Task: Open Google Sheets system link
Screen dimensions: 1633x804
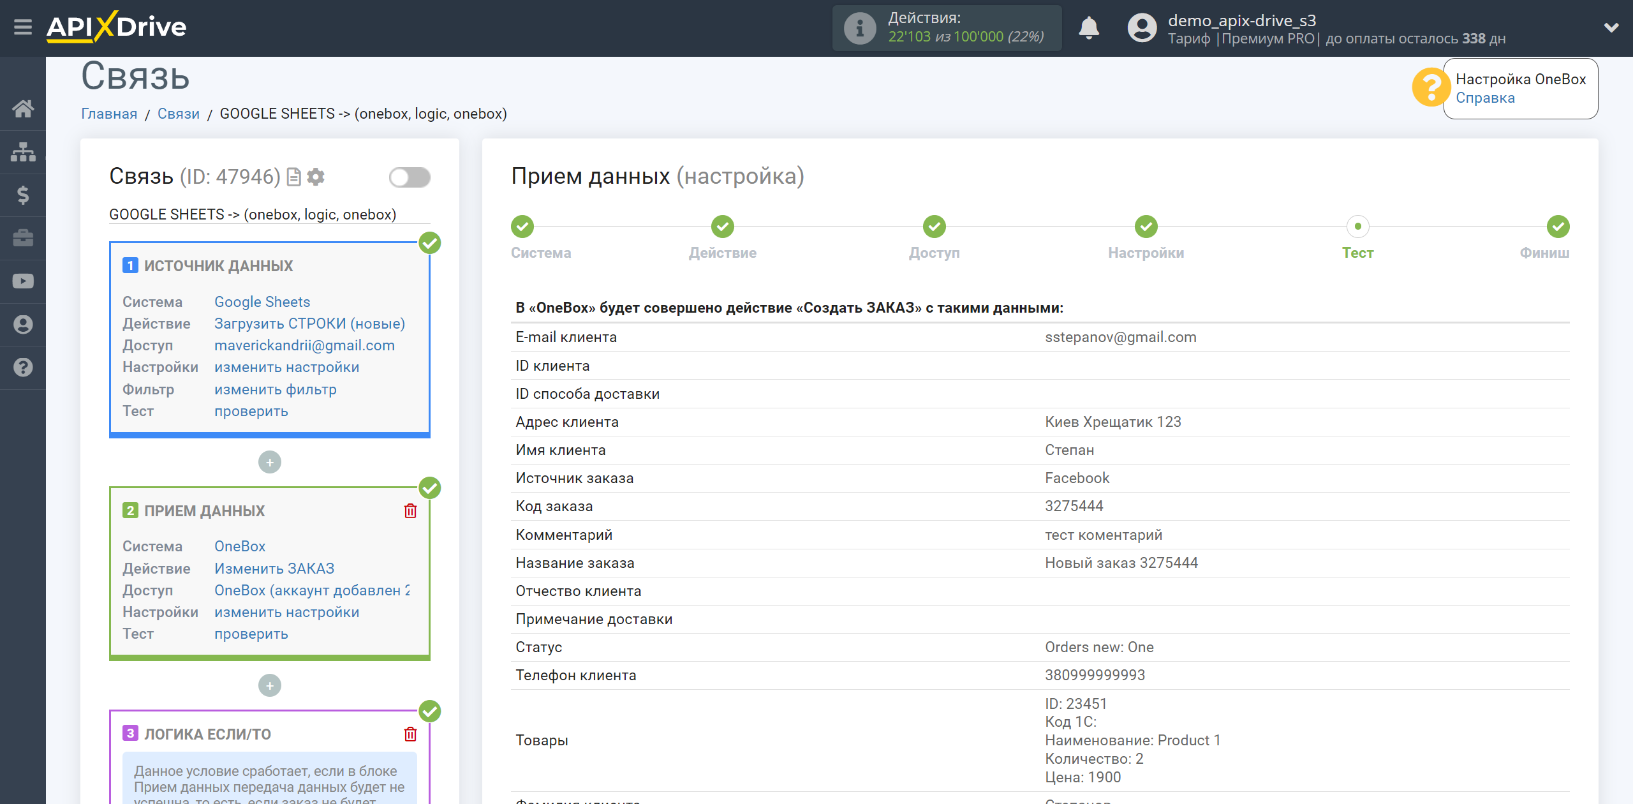Action: [x=262, y=302]
